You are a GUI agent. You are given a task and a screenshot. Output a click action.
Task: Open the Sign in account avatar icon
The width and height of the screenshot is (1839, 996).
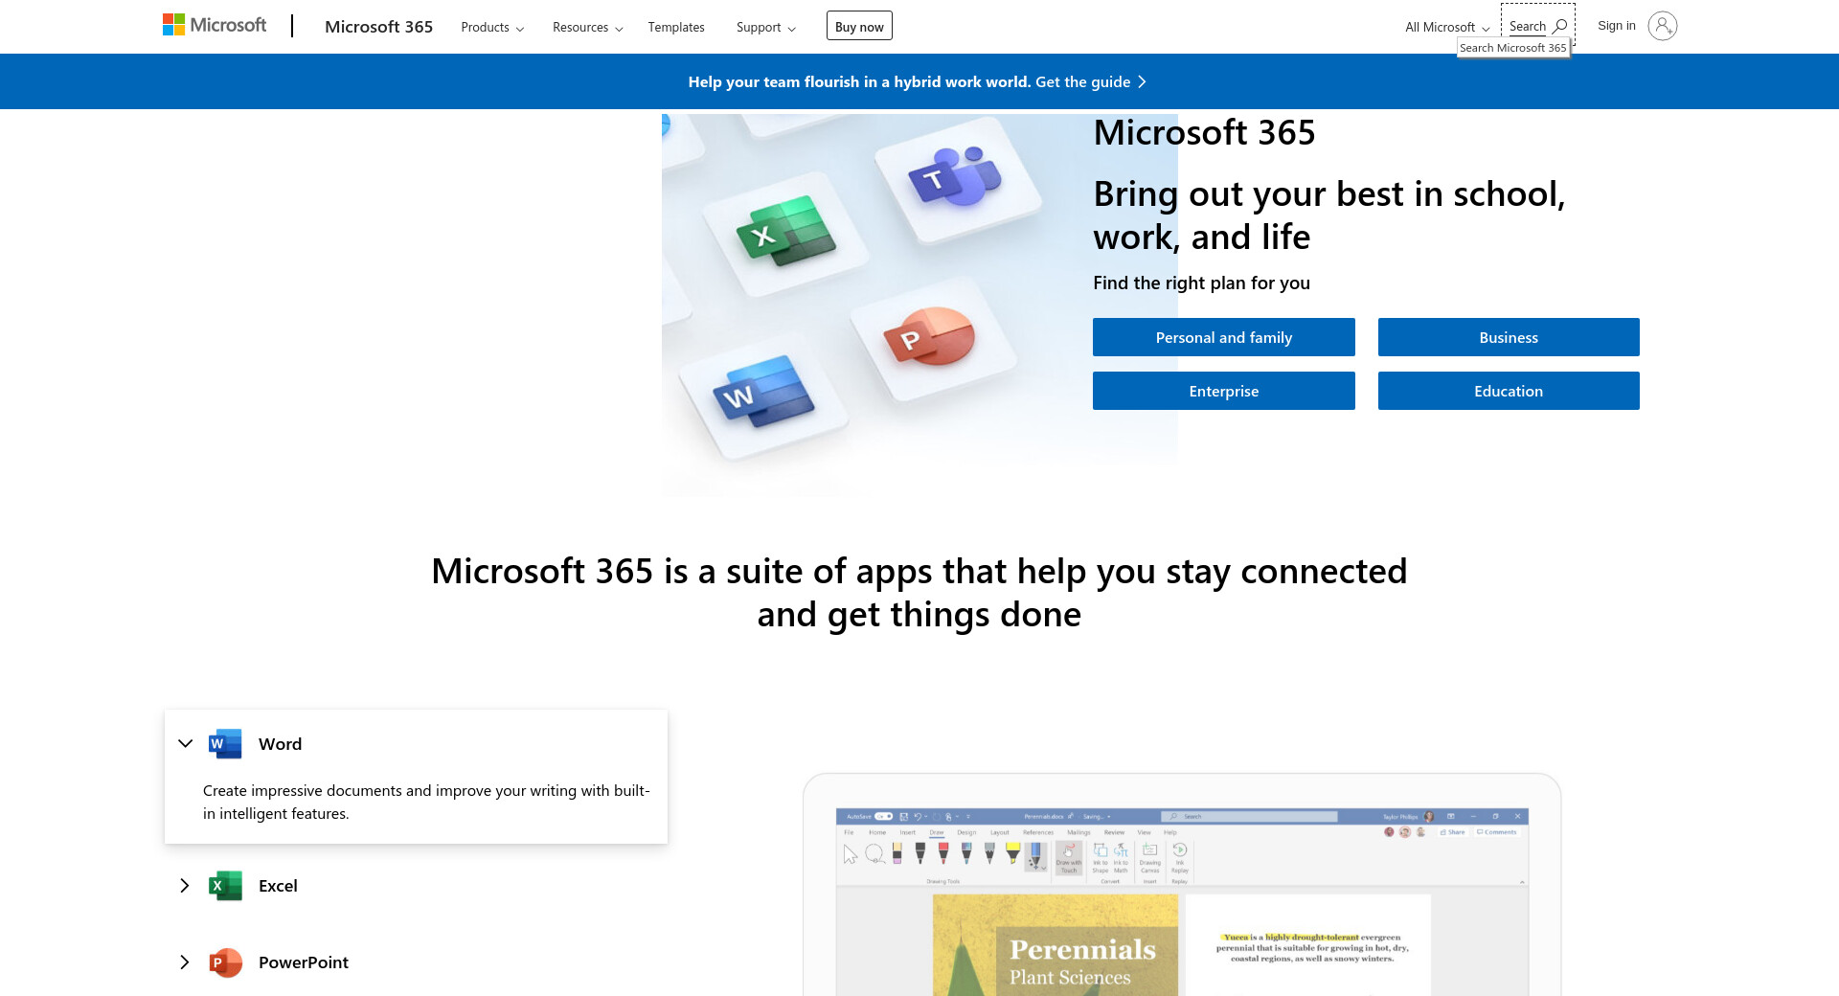point(1662,26)
